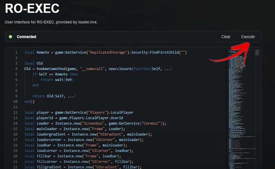This screenshot has height=169, width=275.
Task: Click the code minimap preview
Action: tap(240, 98)
